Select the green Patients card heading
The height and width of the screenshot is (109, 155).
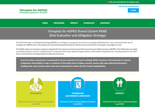tap(120, 93)
